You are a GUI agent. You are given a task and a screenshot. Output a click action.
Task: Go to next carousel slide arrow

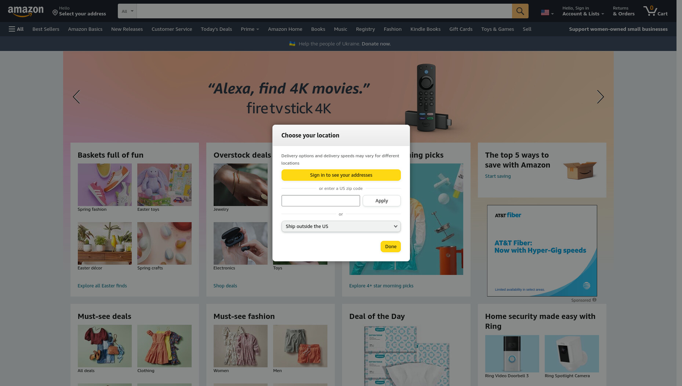[x=600, y=97]
